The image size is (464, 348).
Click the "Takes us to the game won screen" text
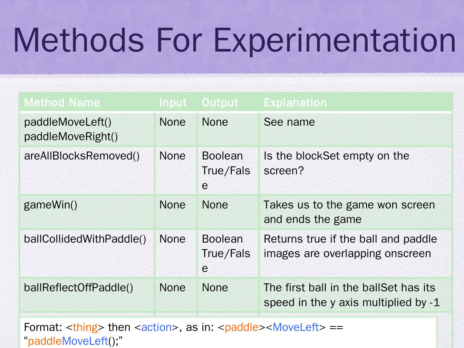[349, 205]
